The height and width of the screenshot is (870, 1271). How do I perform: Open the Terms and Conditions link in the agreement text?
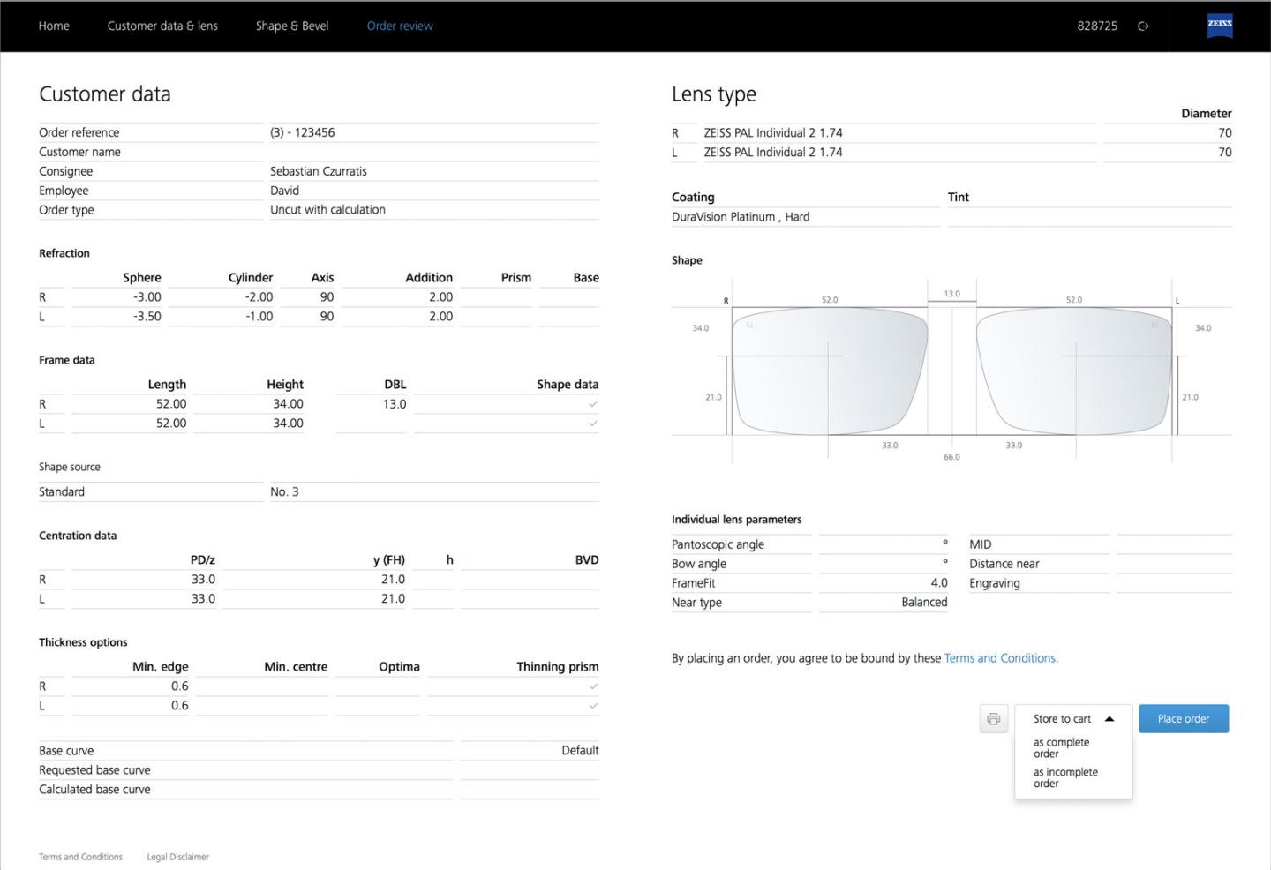point(999,657)
